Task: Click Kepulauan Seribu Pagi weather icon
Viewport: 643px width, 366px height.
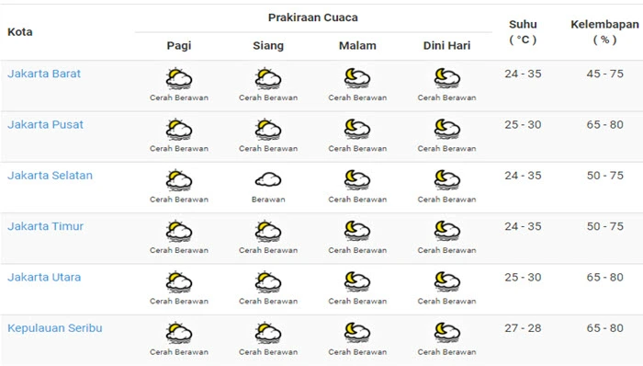Action: [x=179, y=333]
